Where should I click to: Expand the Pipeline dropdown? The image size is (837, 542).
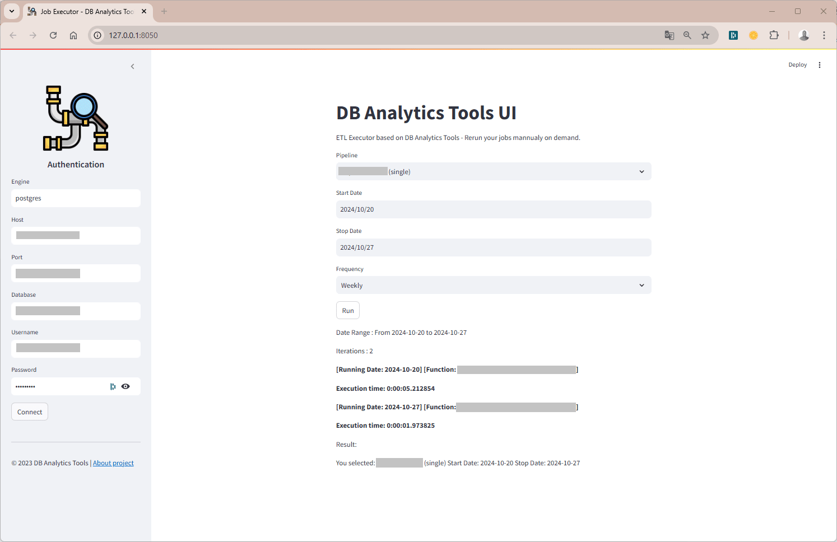[x=494, y=171]
